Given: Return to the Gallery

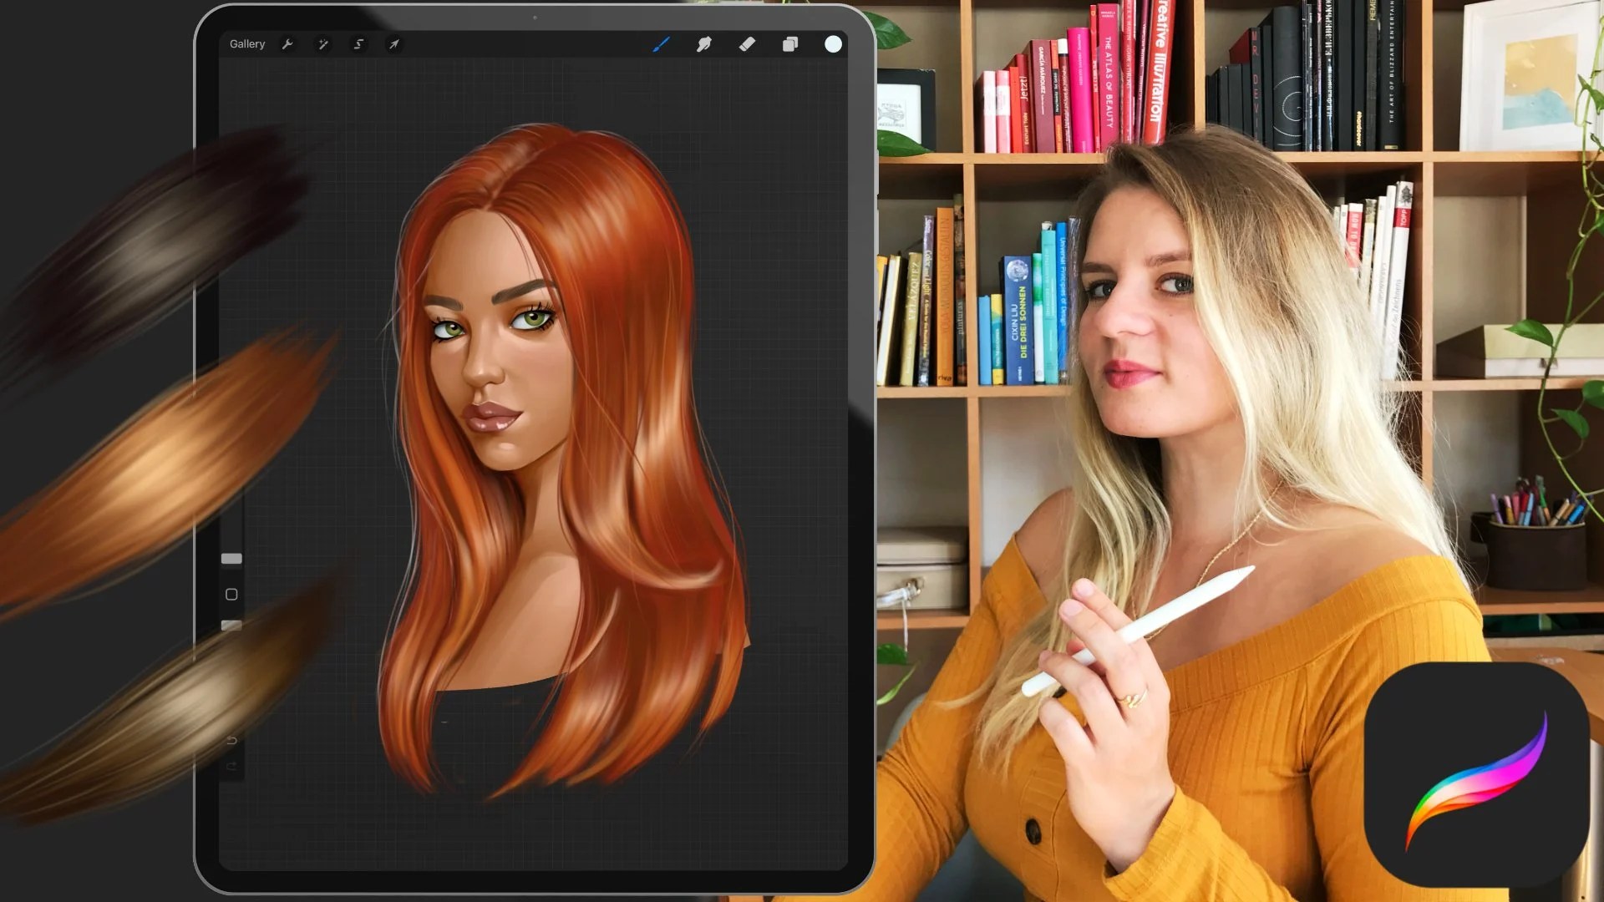Looking at the screenshot, I should [x=247, y=43].
